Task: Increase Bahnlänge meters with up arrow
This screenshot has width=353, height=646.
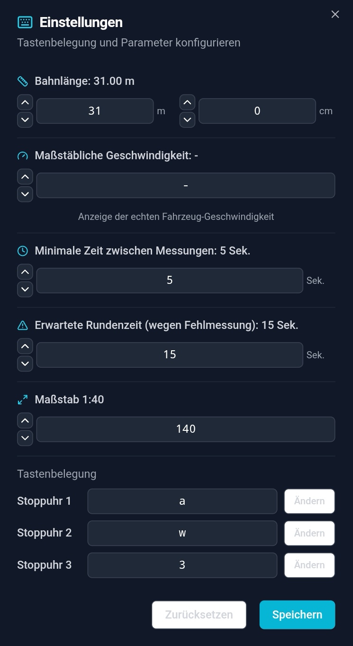Action: [25, 102]
